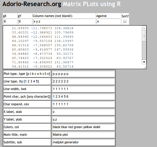Click the data row starting 45.74425
This screenshot has height=147, width=157.
(x=43, y=58)
